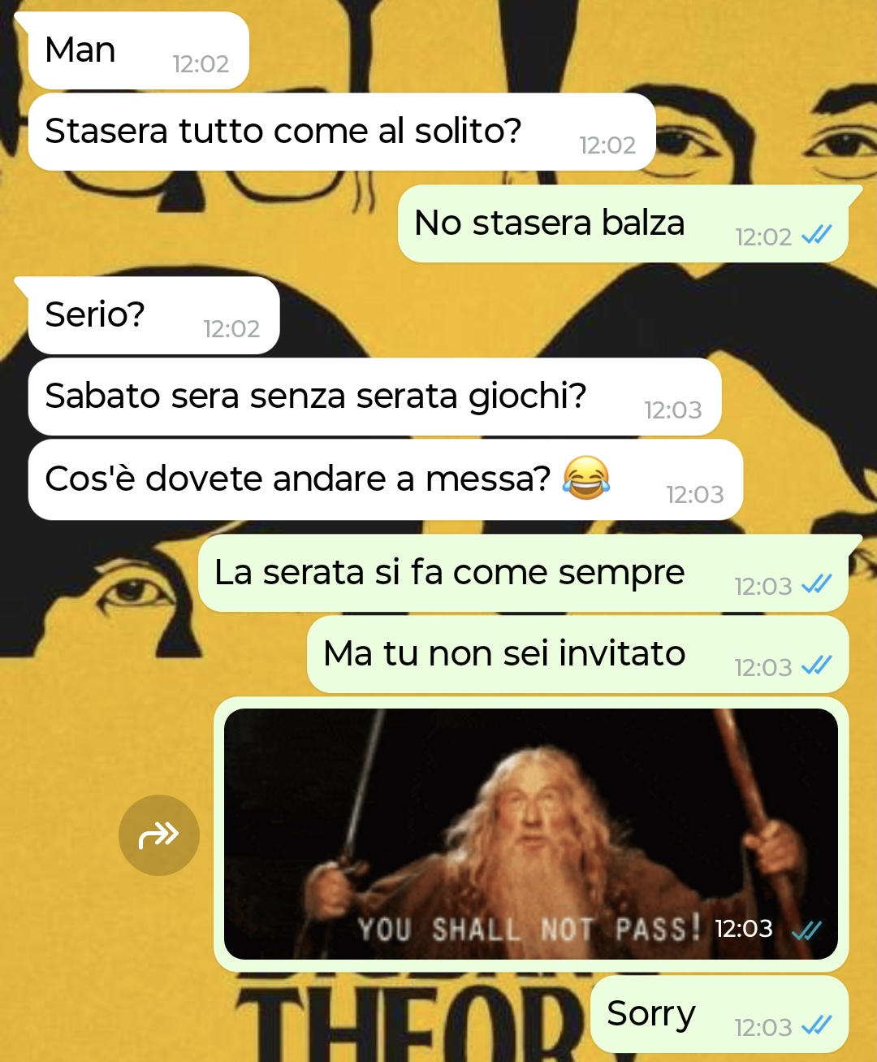The image size is (877, 1062).
Task: Tap the blue ticks on 'Ma tu non sei invitato'
Action: tap(816, 666)
